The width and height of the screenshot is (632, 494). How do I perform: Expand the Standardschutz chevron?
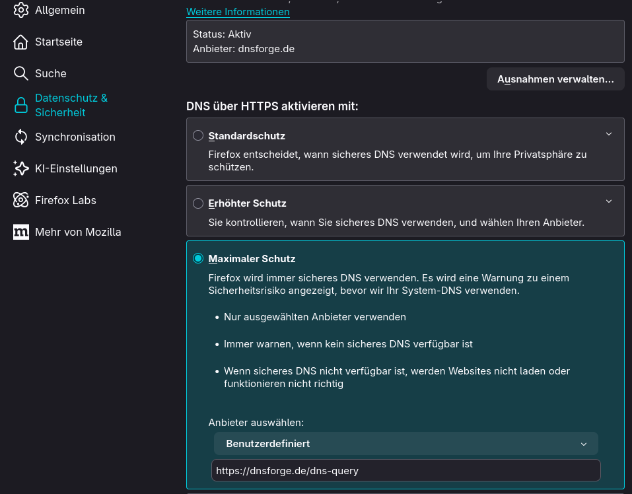point(609,134)
